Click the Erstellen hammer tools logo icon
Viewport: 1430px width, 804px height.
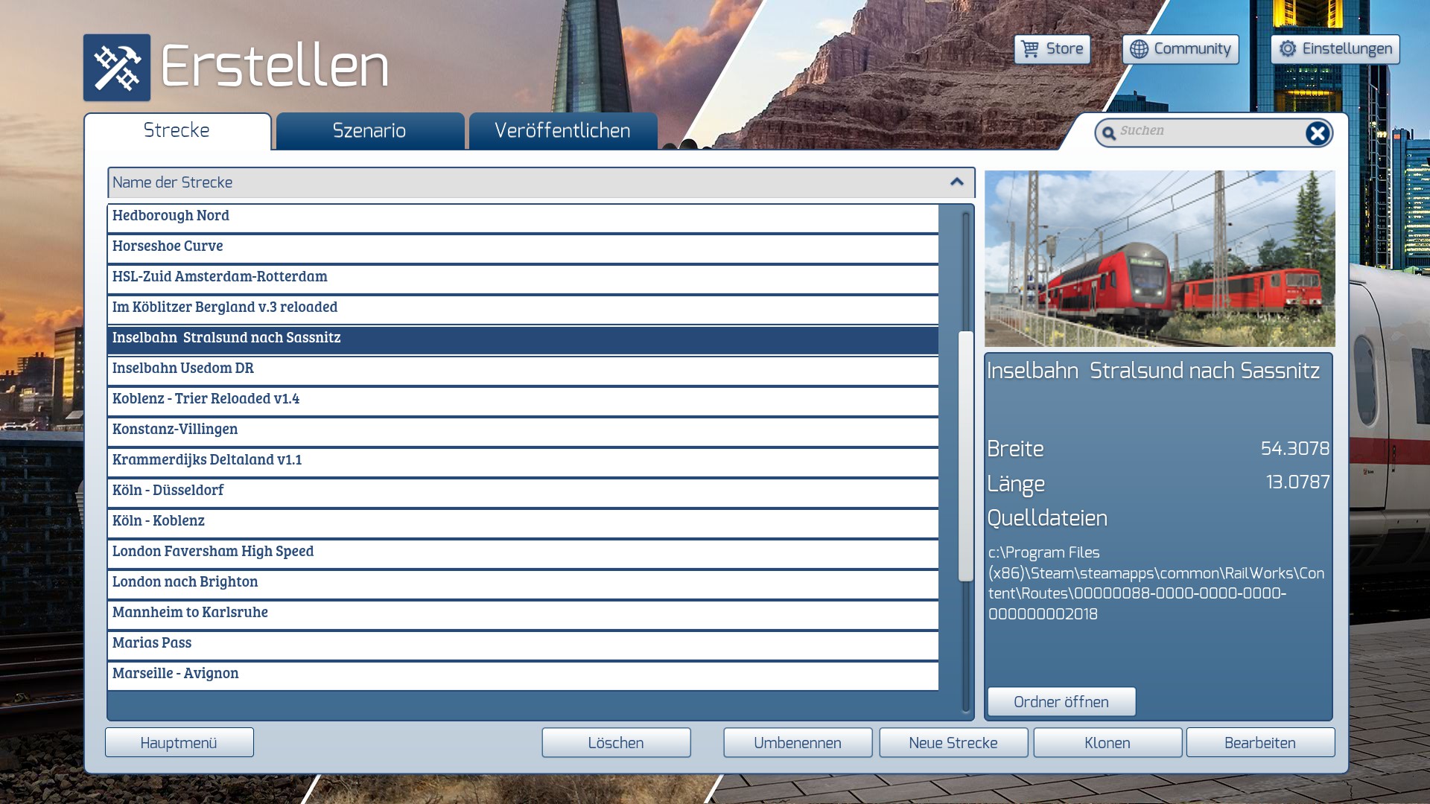pos(117,68)
